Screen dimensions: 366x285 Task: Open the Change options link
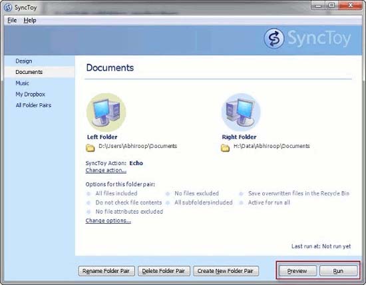click(x=108, y=220)
